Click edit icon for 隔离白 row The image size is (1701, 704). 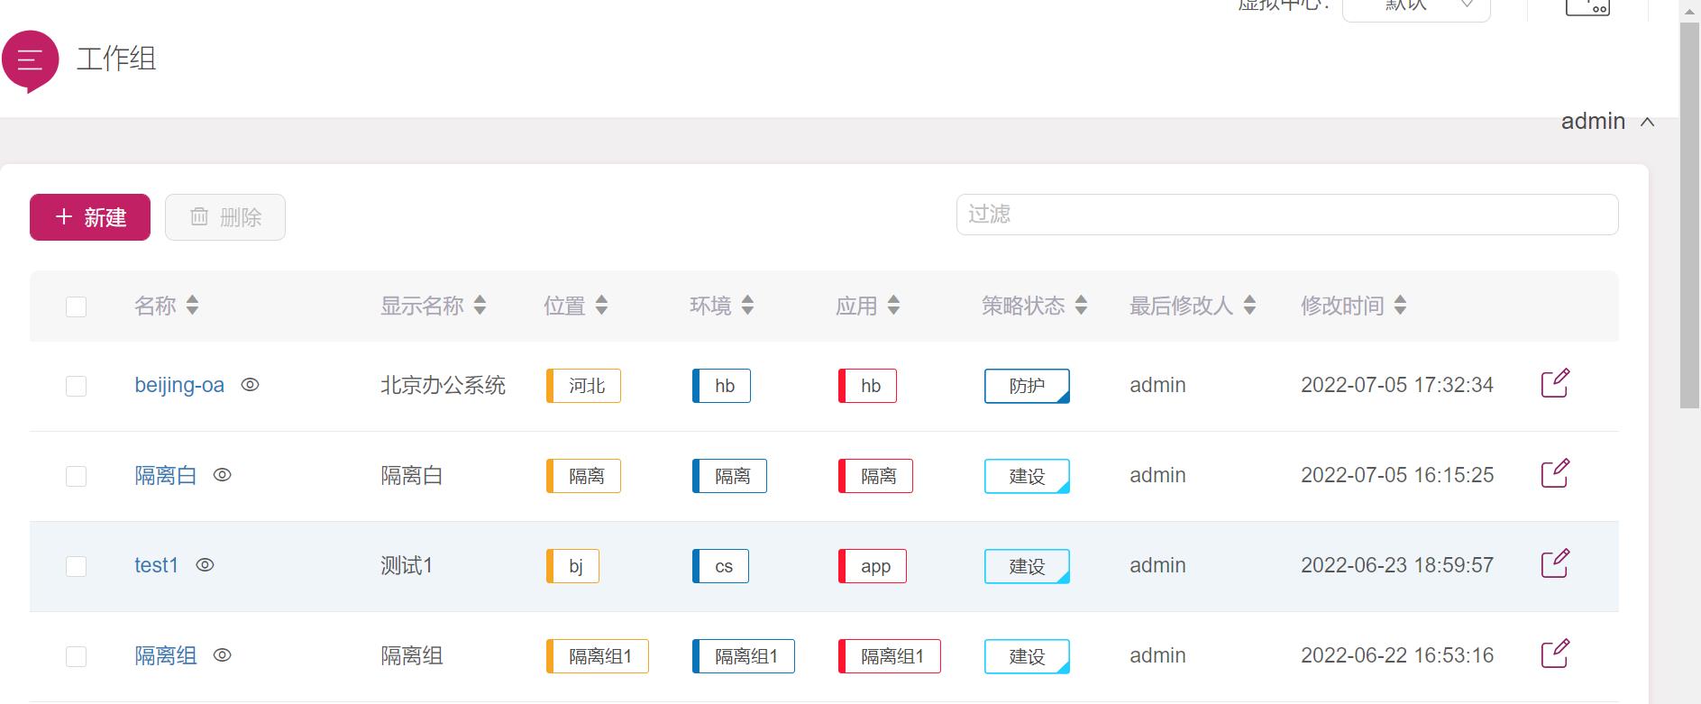click(1555, 473)
